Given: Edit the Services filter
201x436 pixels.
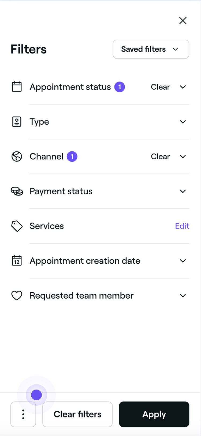Looking at the screenshot, I should tap(182, 226).
